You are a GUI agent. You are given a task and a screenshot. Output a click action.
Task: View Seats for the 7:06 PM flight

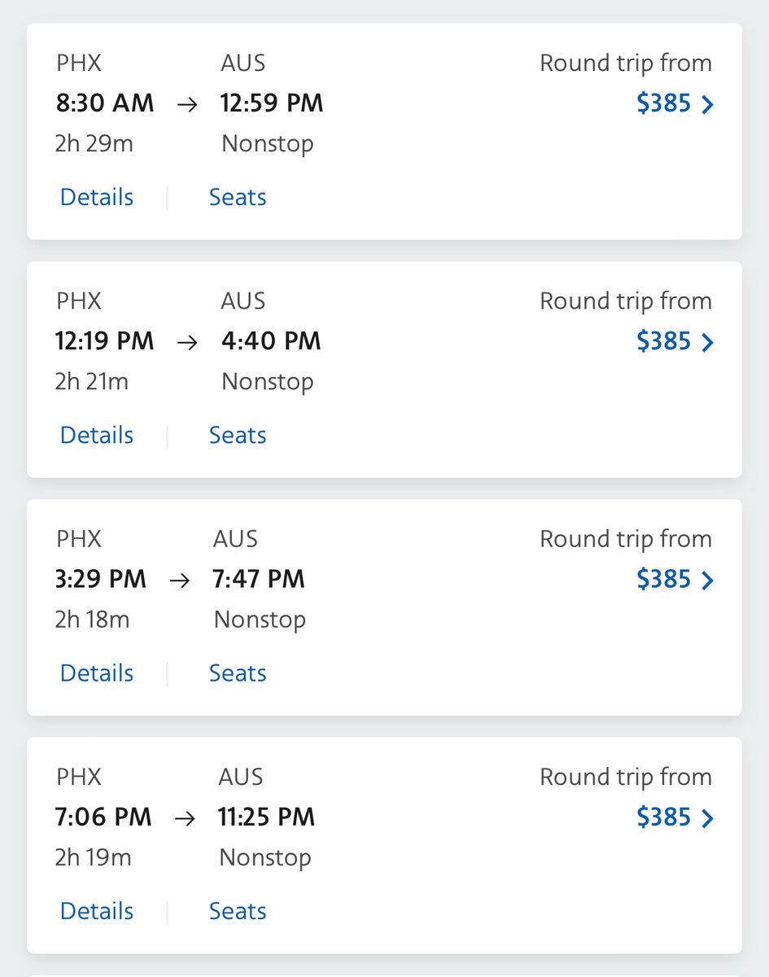click(x=238, y=911)
